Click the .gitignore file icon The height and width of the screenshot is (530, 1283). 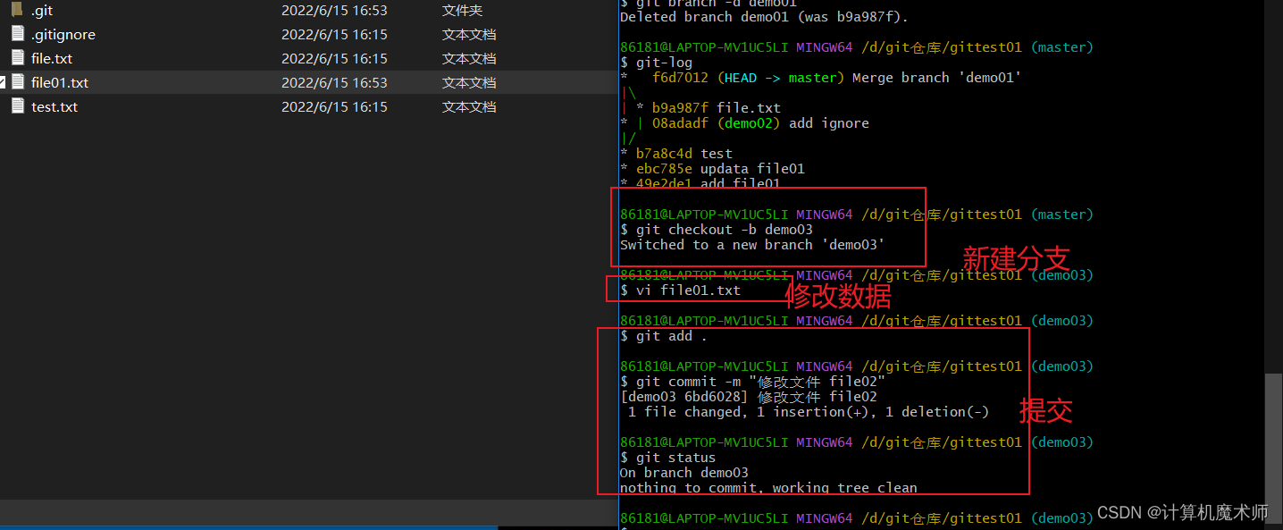click(17, 34)
